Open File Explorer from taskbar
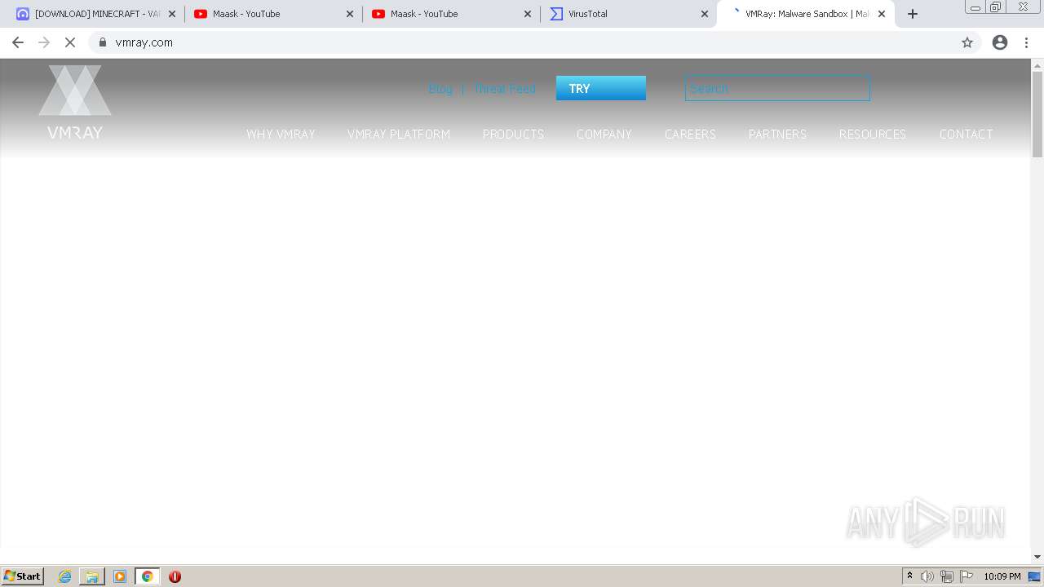 92,576
